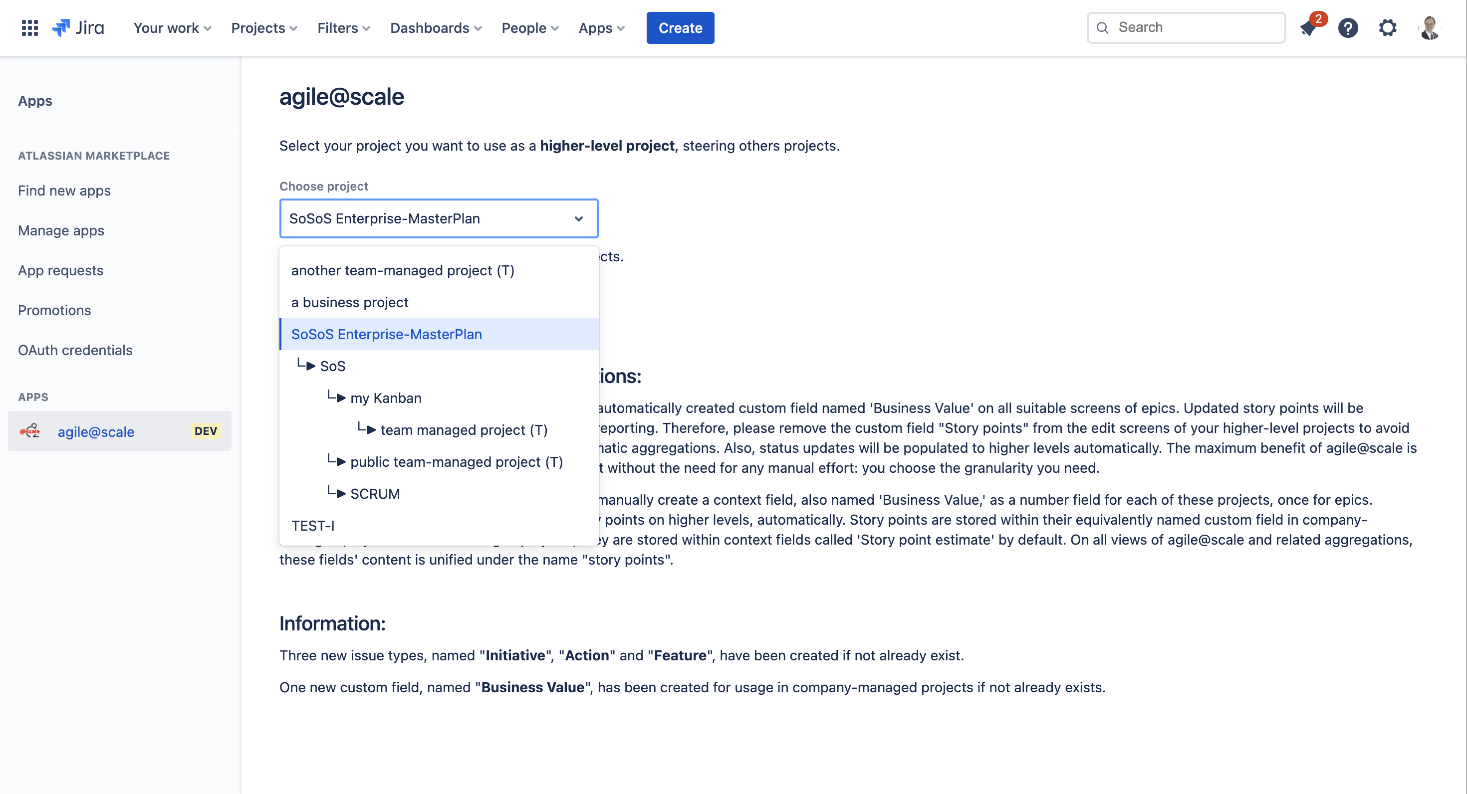Click your profile avatar
Image resolution: width=1467 pixels, height=794 pixels.
[x=1431, y=27]
